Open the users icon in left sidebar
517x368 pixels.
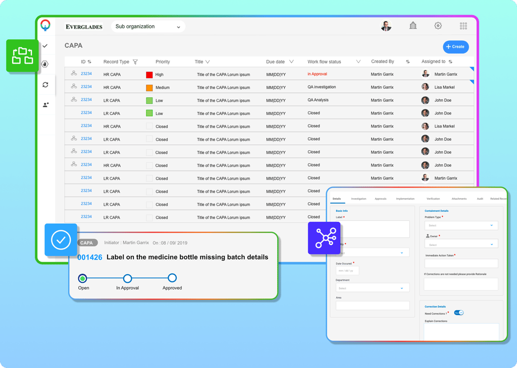(x=46, y=105)
